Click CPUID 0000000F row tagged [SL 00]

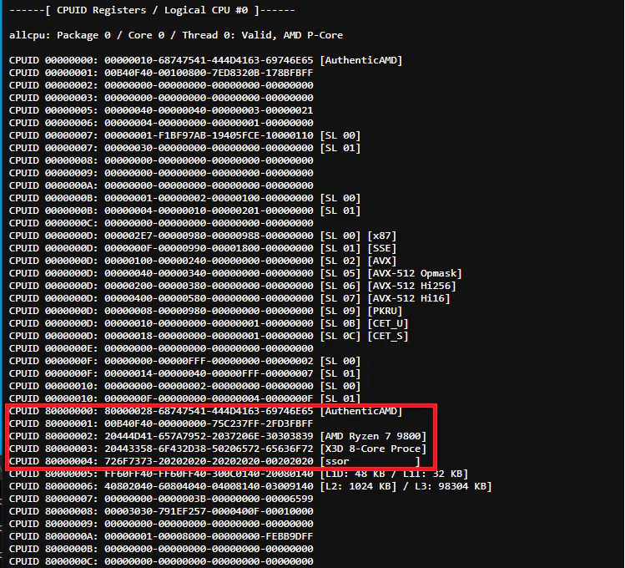[185, 361]
